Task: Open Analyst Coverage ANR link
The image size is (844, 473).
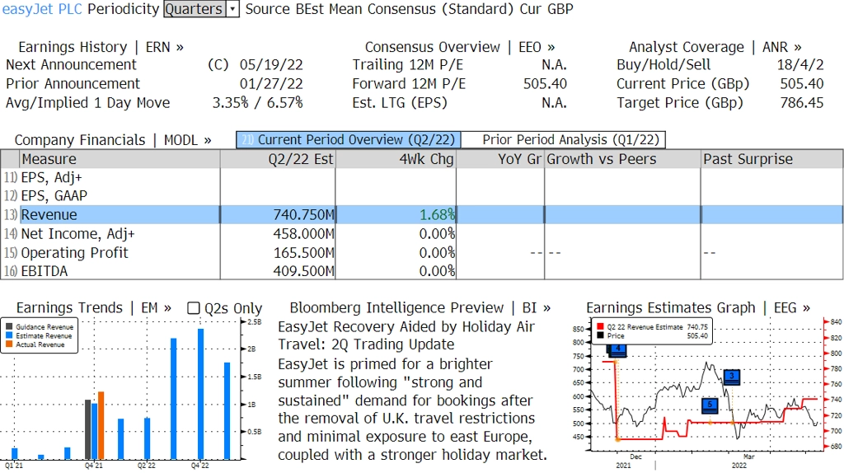Action: tap(715, 47)
